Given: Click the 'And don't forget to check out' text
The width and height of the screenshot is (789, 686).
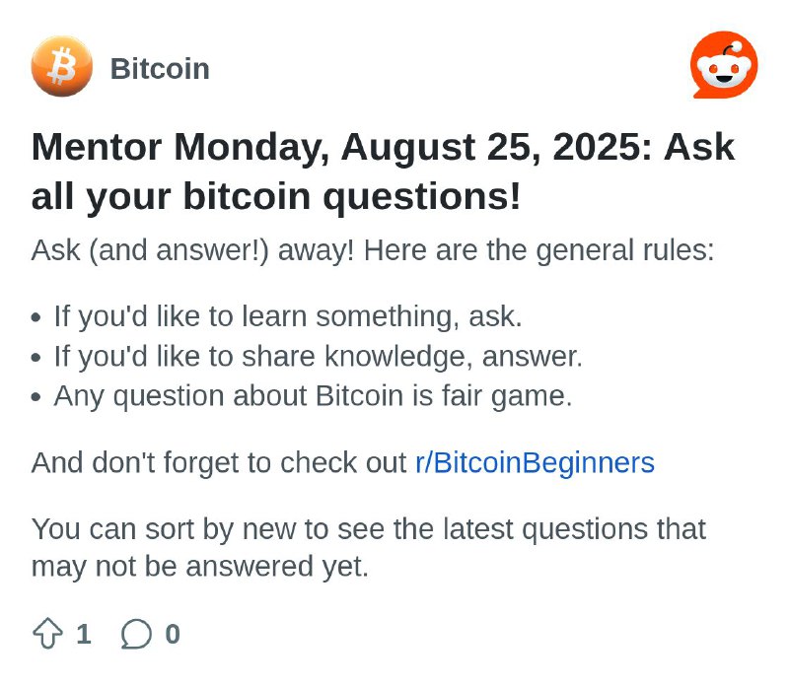Looking at the screenshot, I should click(x=219, y=462).
